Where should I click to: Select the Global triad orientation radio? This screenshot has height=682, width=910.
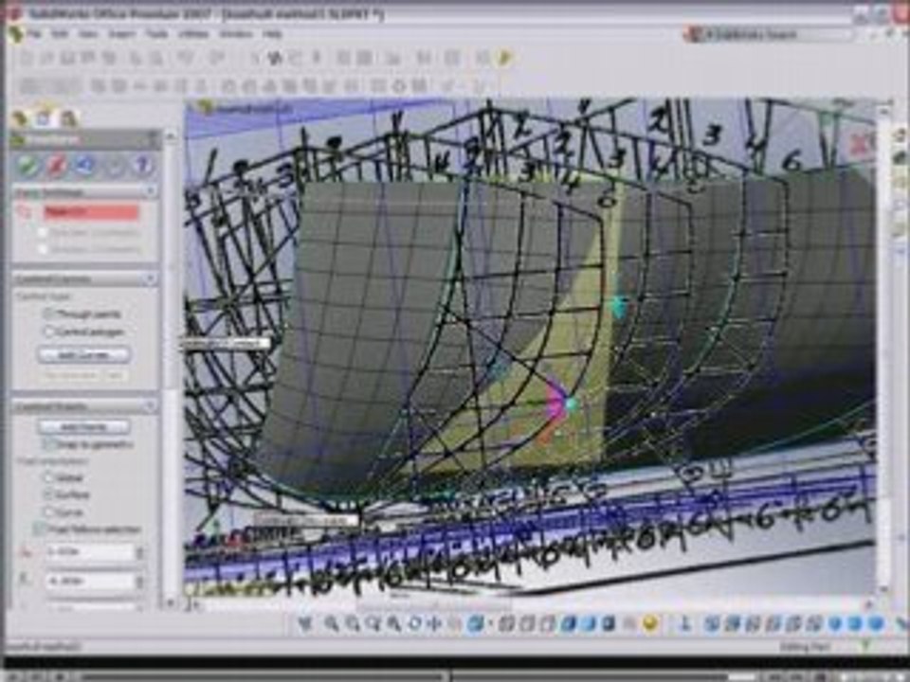click(48, 477)
